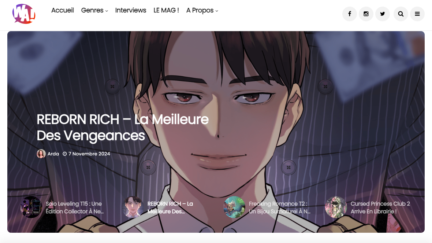Open the Instagram profile icon
Viewport: 432px width, 243px height.
pyautogui.click(x=366, y=14)
